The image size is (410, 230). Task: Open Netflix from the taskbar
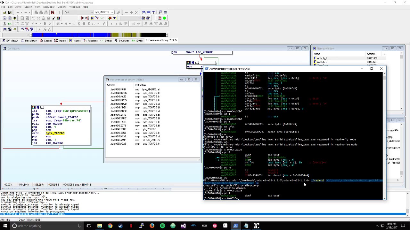[131, 226]
